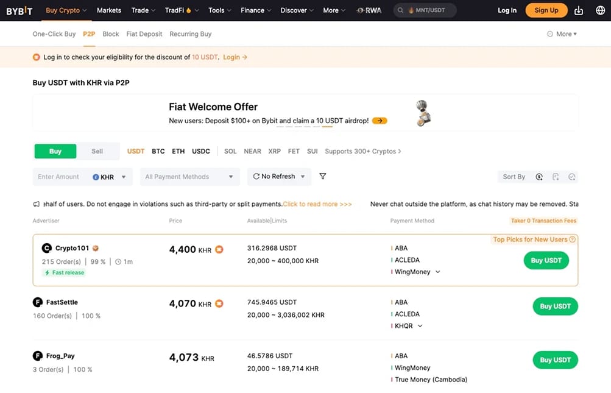Open the Markets menu item
The height and width of the screenshot is (393, 611).
(109, 10)
